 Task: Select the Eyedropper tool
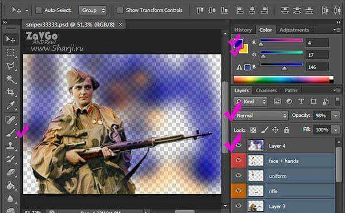10,105
